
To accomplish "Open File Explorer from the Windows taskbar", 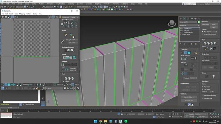I will (x=105, y=121).
